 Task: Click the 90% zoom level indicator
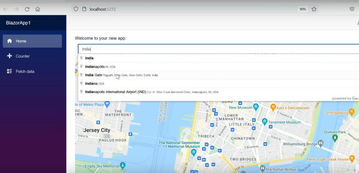[x=302, y=9]
